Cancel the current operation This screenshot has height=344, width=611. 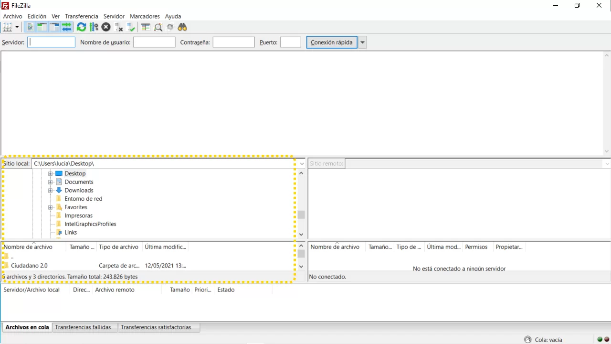(x=106, y=27)
